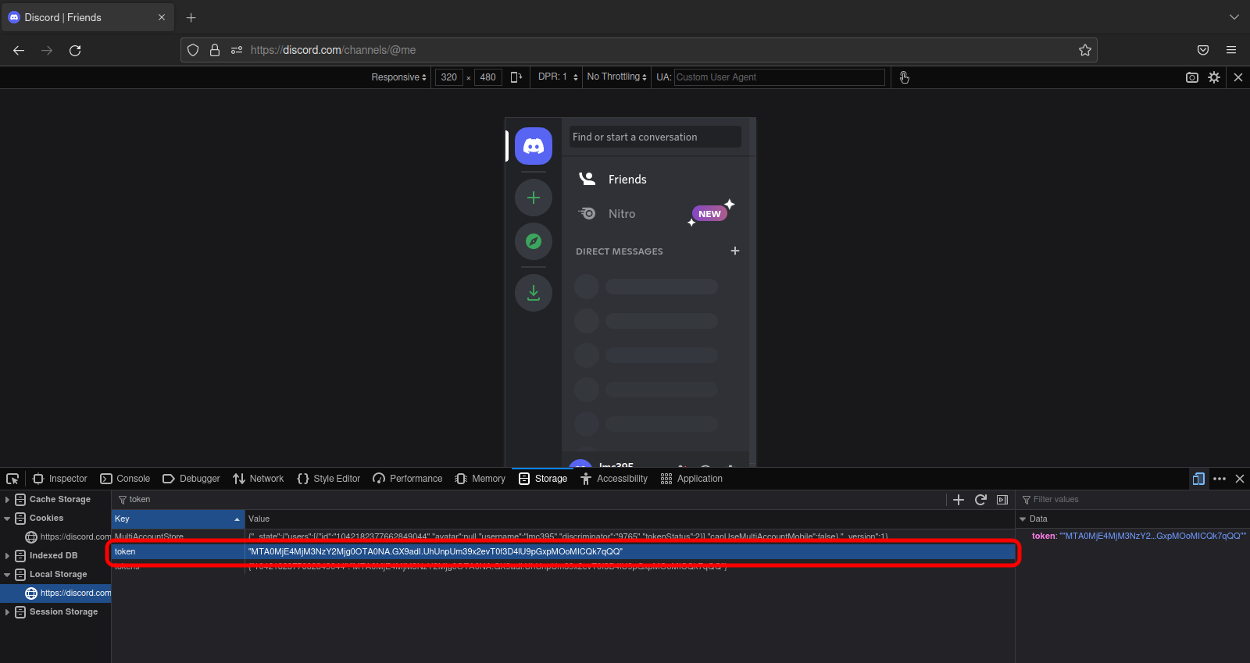Go back with the browser back arrow
Image resolution: width=1250 pixels, height=663 pixels.
[19, 50]
